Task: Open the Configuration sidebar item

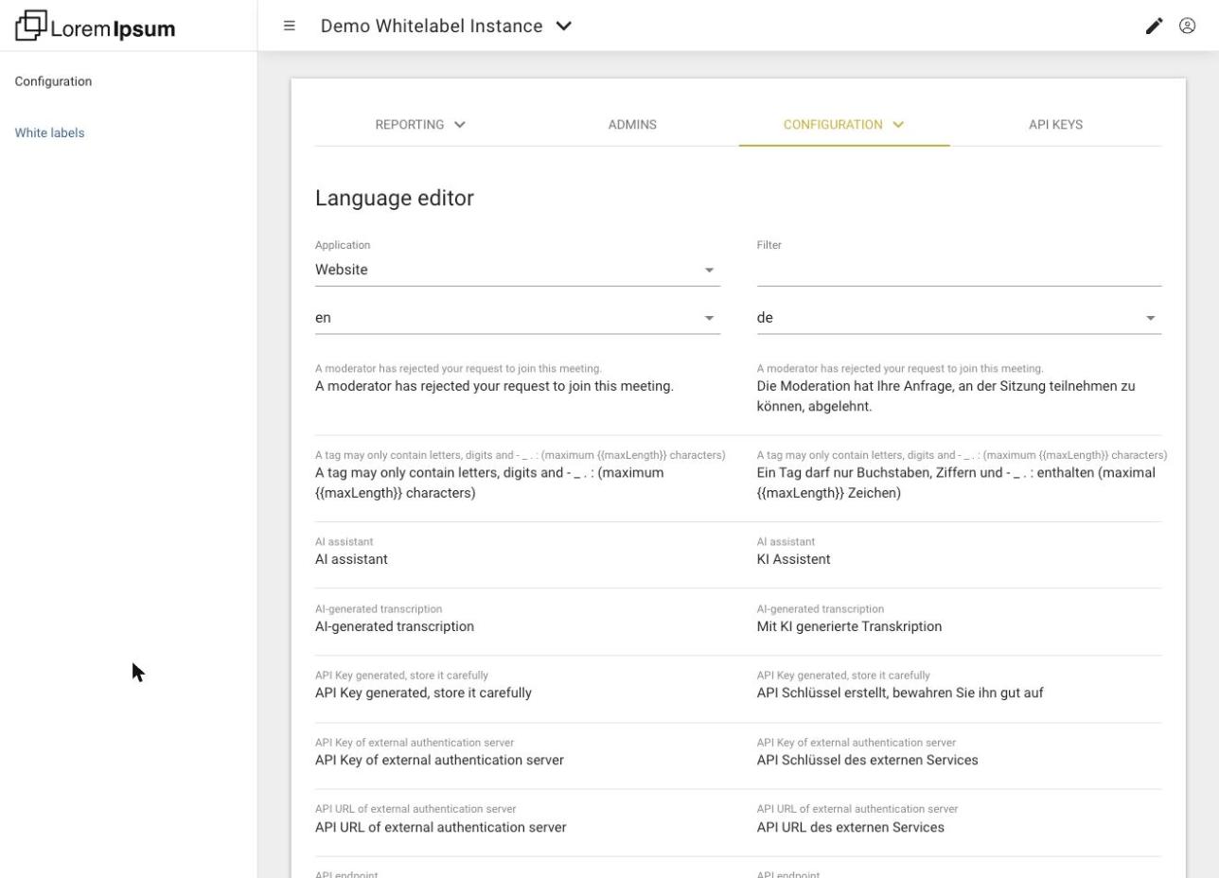Action: coord(53,81)
